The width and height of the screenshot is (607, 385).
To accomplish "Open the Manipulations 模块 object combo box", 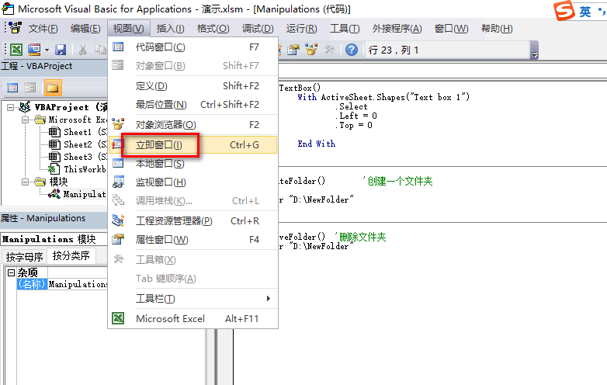I will [x=54, y=239].
